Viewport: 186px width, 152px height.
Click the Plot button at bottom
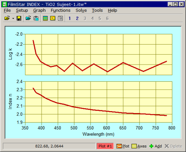coord(123,146)
